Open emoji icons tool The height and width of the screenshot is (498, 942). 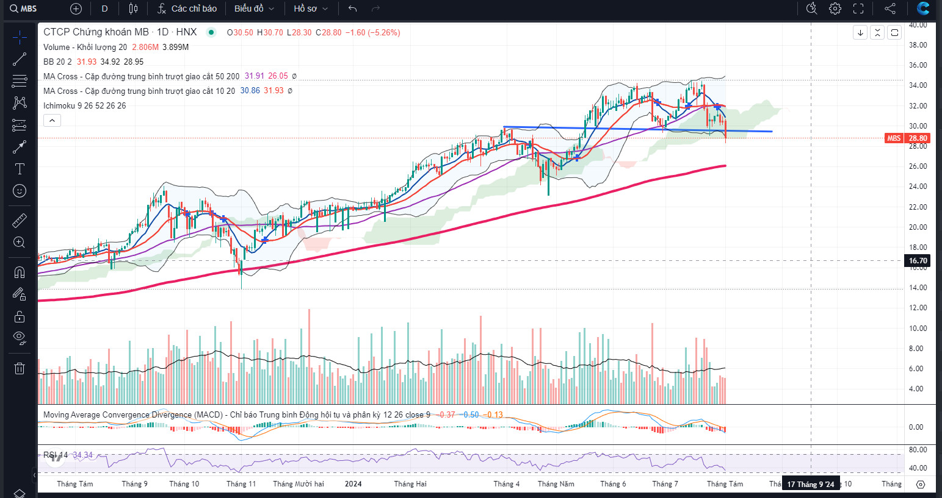[20, 191]
